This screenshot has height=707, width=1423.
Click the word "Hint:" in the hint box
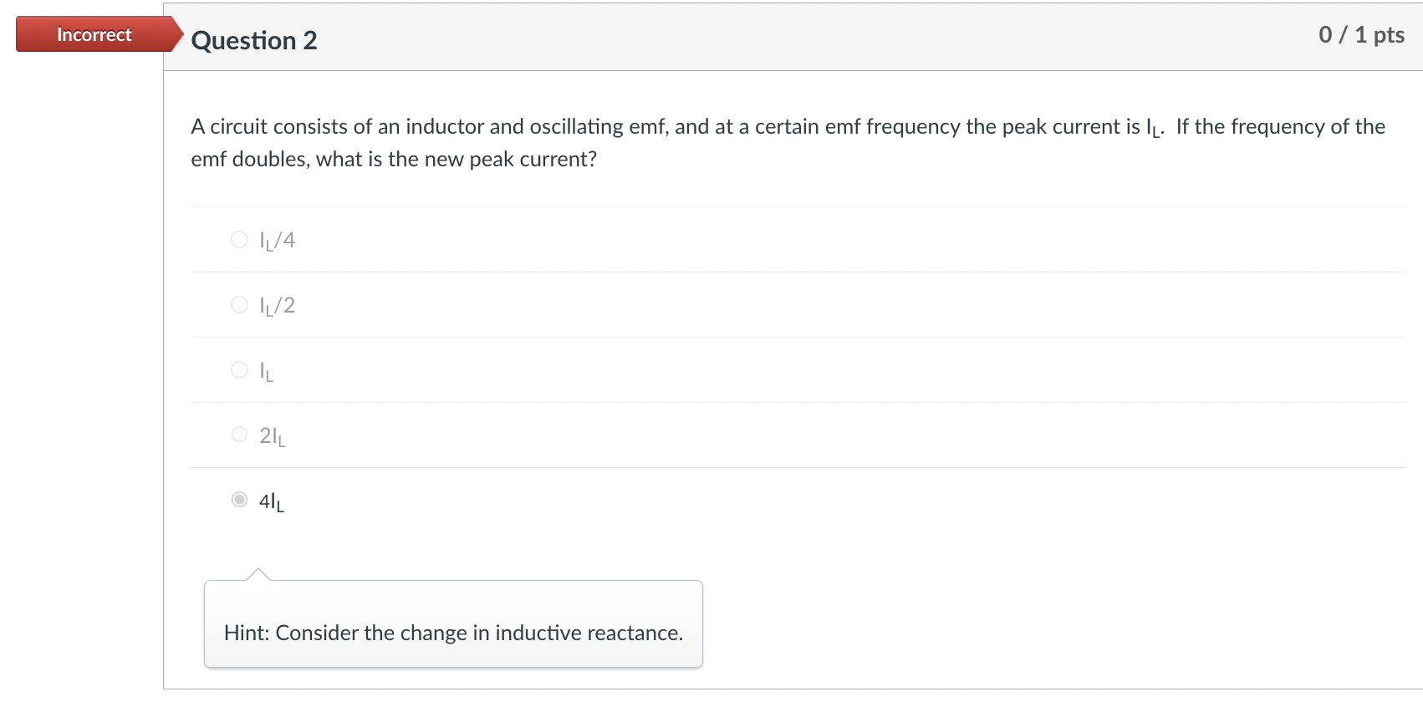point(247,633)
